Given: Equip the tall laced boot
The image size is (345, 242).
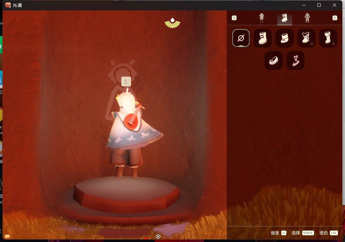Looking at the screenshot, I should click(x=263, y=38).
